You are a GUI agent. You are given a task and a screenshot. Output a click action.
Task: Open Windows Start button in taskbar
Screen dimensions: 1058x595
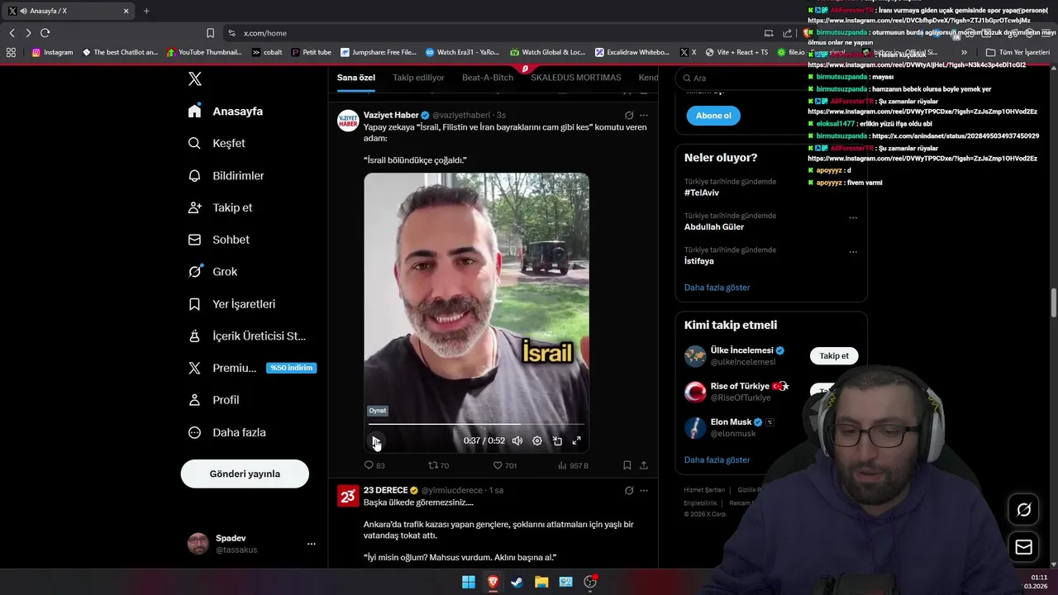point(469,582)
